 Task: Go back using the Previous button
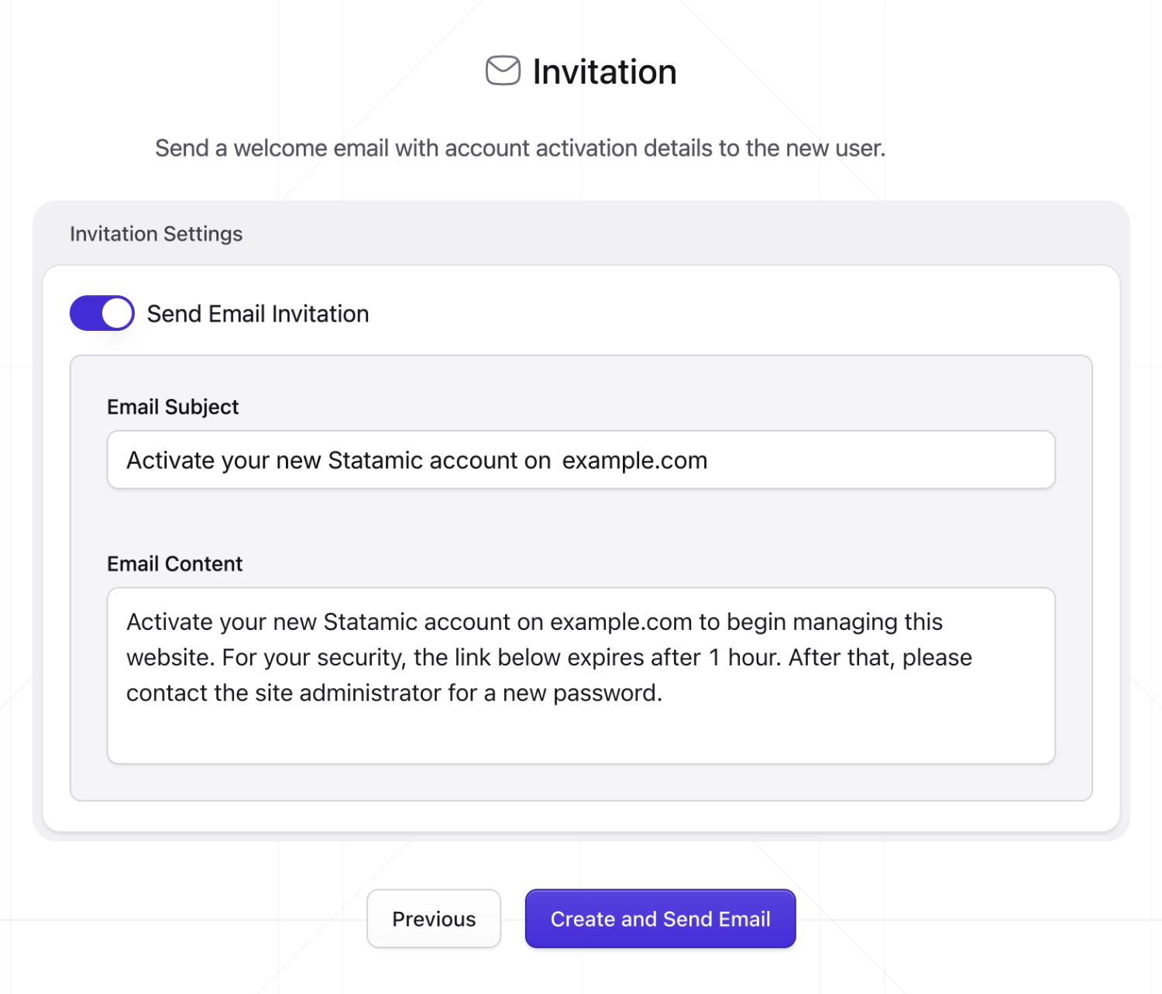(x=434, y=919)
